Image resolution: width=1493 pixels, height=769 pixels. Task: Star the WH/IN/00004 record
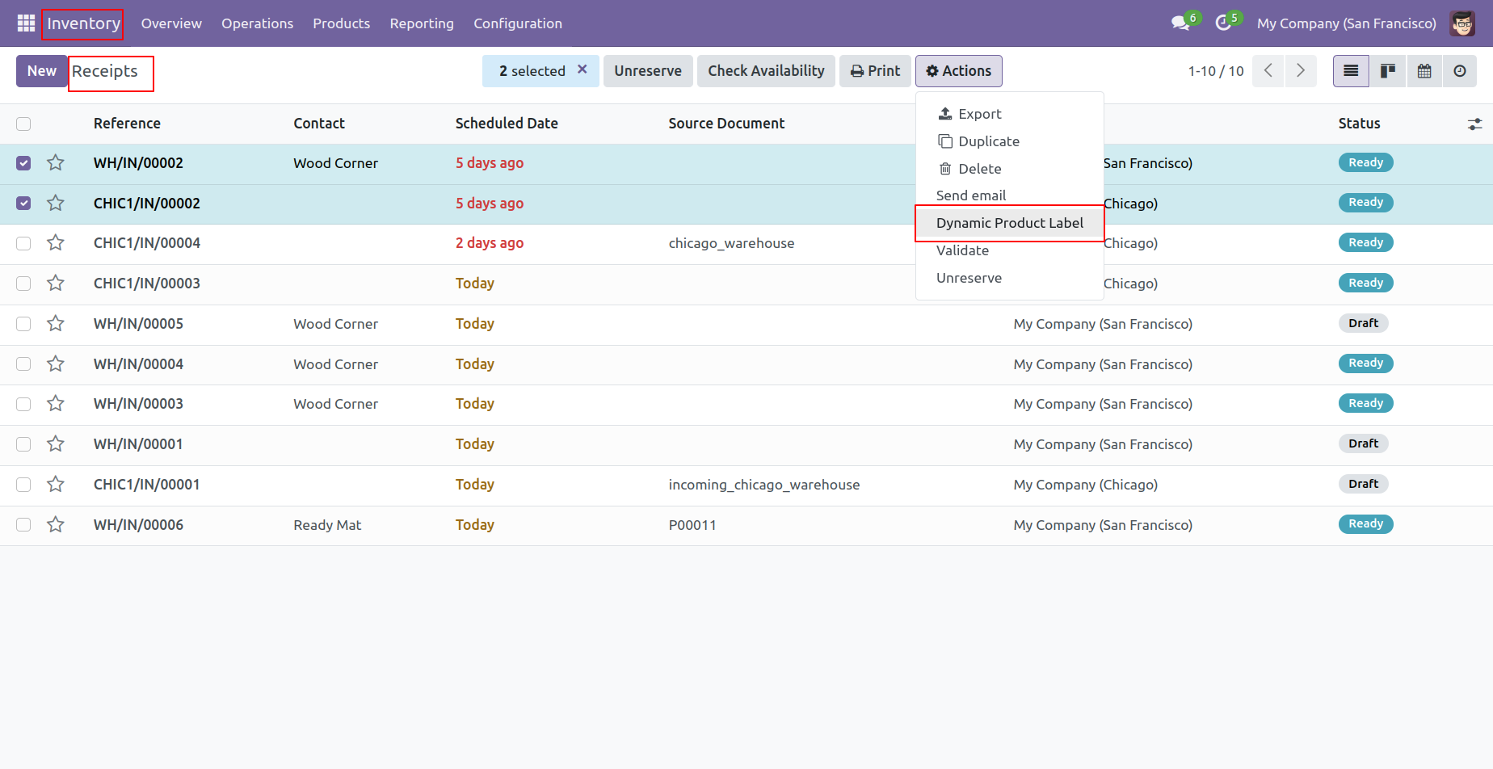click(56, 364)
